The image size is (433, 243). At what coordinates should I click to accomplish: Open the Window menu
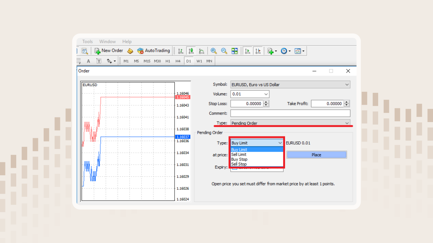pyautogui.click(x=108, y=42)
